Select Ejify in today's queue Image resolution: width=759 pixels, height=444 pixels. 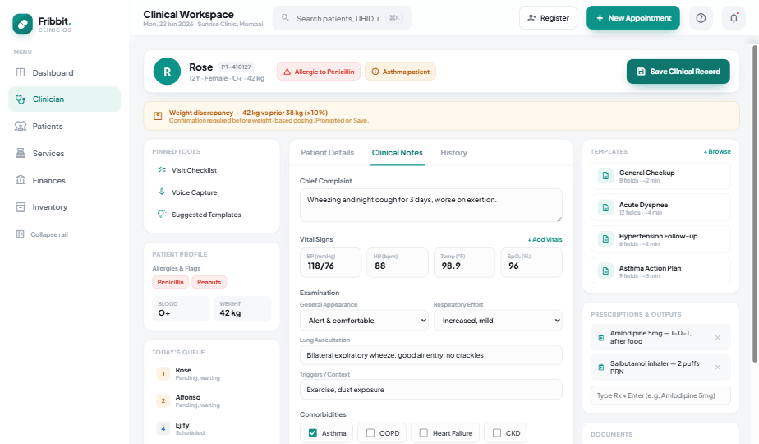click(212, 428)
